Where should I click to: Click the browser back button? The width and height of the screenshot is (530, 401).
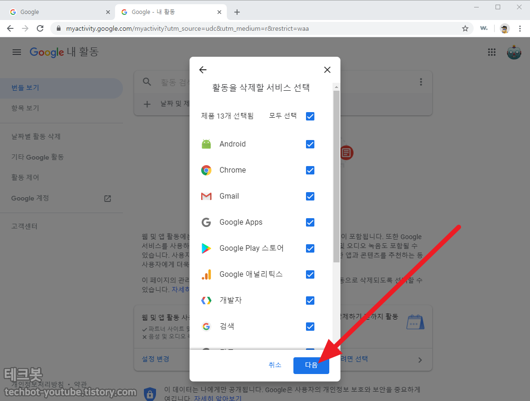click(x=10, y=29)
